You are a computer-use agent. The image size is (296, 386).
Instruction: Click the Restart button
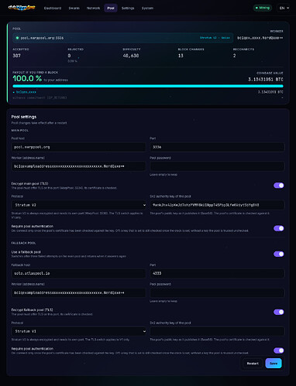tap(253, 364)
